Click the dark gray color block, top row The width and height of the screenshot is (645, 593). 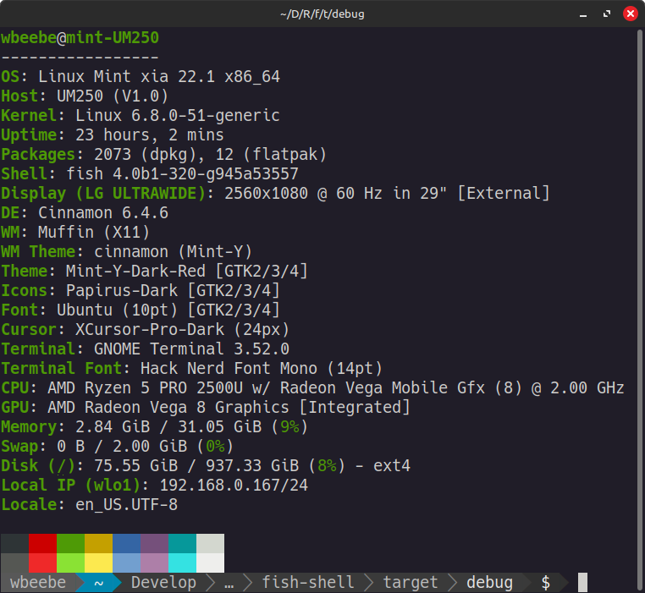[14, 543]
